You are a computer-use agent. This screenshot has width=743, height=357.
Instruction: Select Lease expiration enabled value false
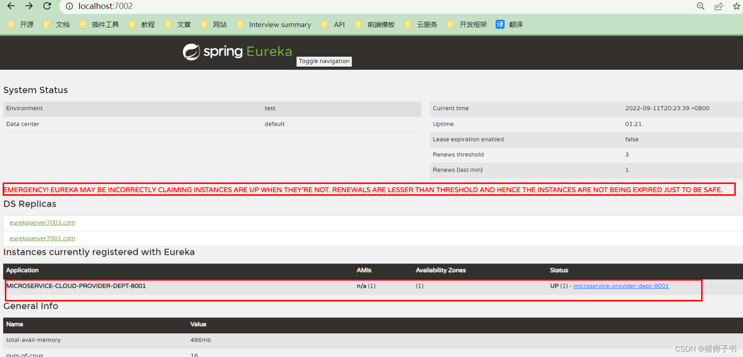pyautogui.click(x=632, y=139)
